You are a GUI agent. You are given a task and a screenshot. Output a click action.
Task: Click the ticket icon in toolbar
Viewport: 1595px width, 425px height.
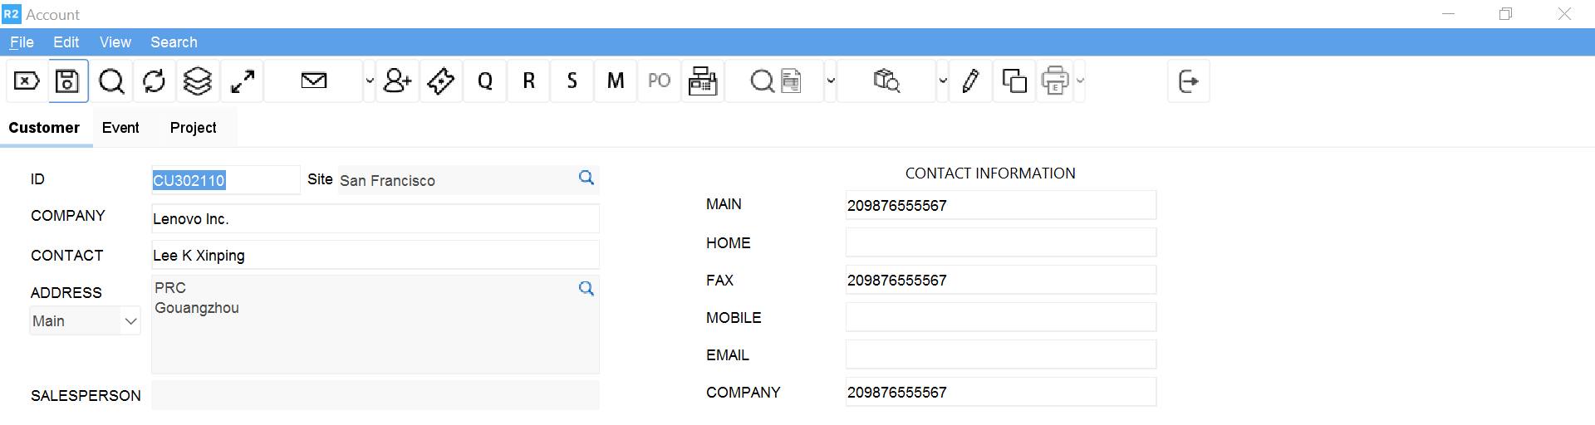(441, 81)
